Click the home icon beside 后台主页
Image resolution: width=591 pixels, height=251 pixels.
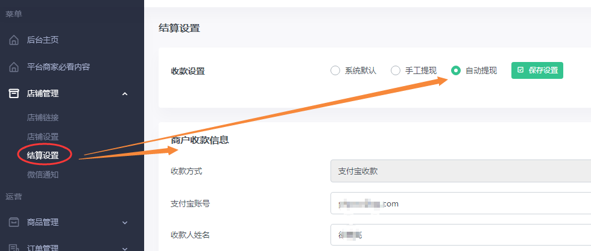pyautogui.click(x=14, y=40)
